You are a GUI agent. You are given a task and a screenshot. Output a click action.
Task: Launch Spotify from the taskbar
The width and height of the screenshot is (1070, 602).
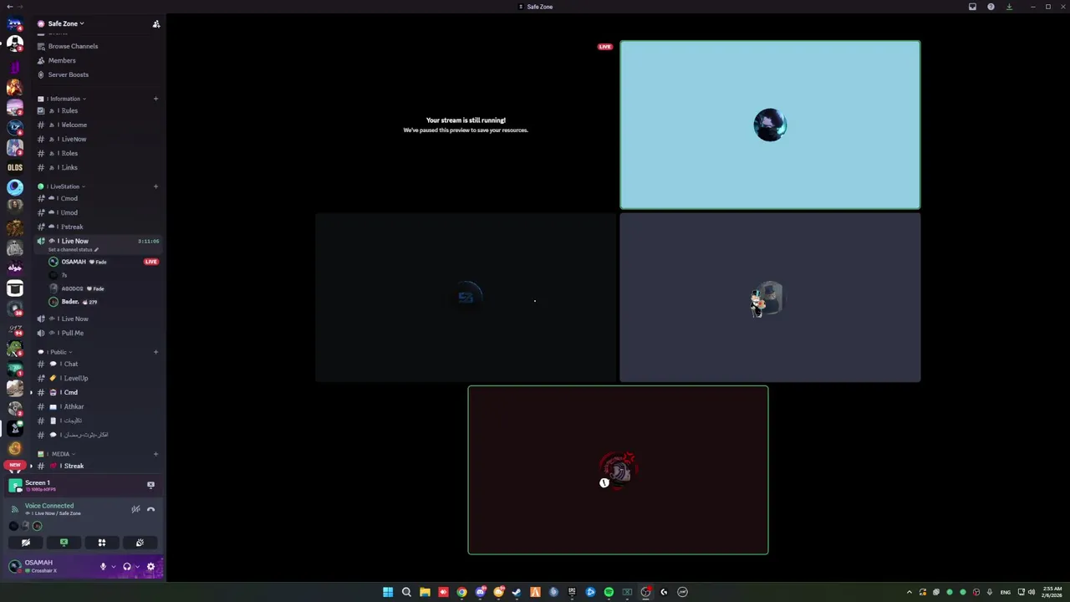[x=609, y=592]
